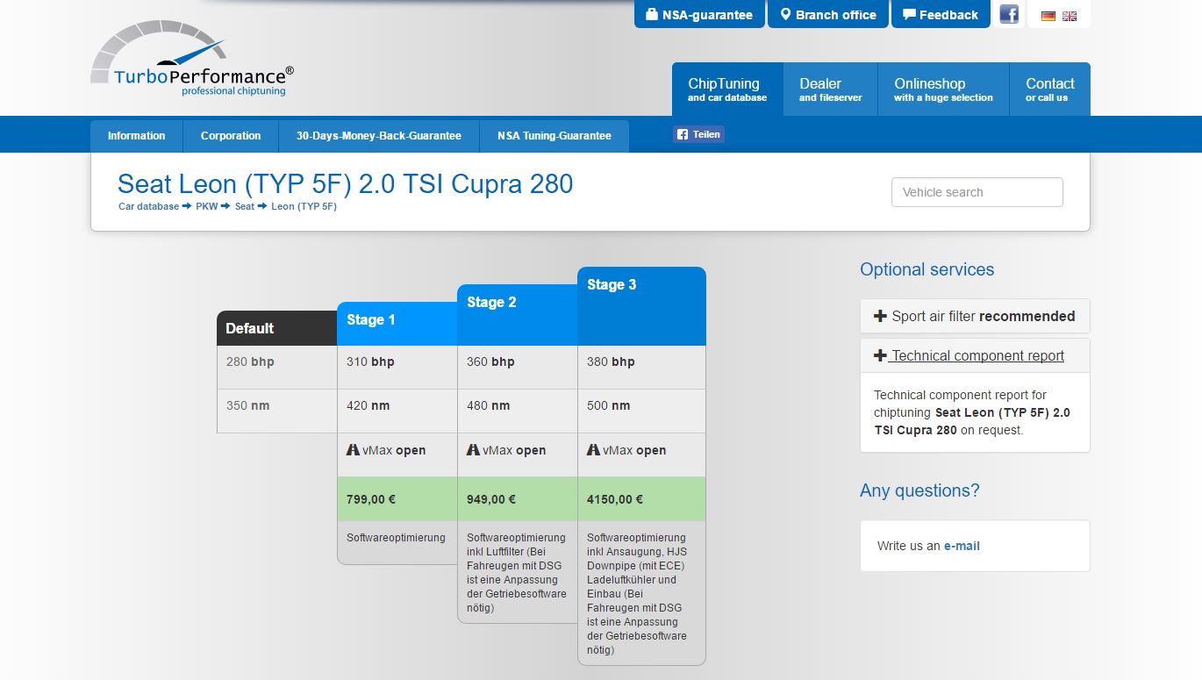The height and width of the screenshot is (680, 1202).
Task: Click the 350 nm default value
Action: point(248,405)
